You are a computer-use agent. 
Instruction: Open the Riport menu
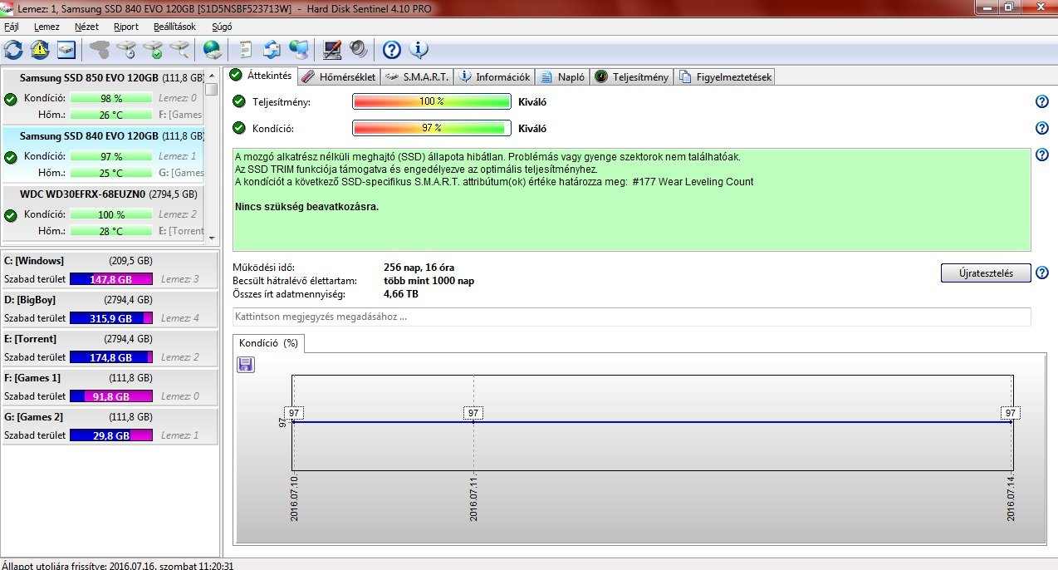coord(126,27)
